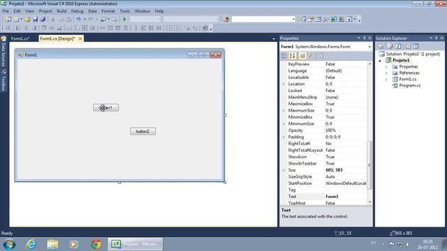
Task: Select Program.cs in Solution Explorer
Action: 410,85
